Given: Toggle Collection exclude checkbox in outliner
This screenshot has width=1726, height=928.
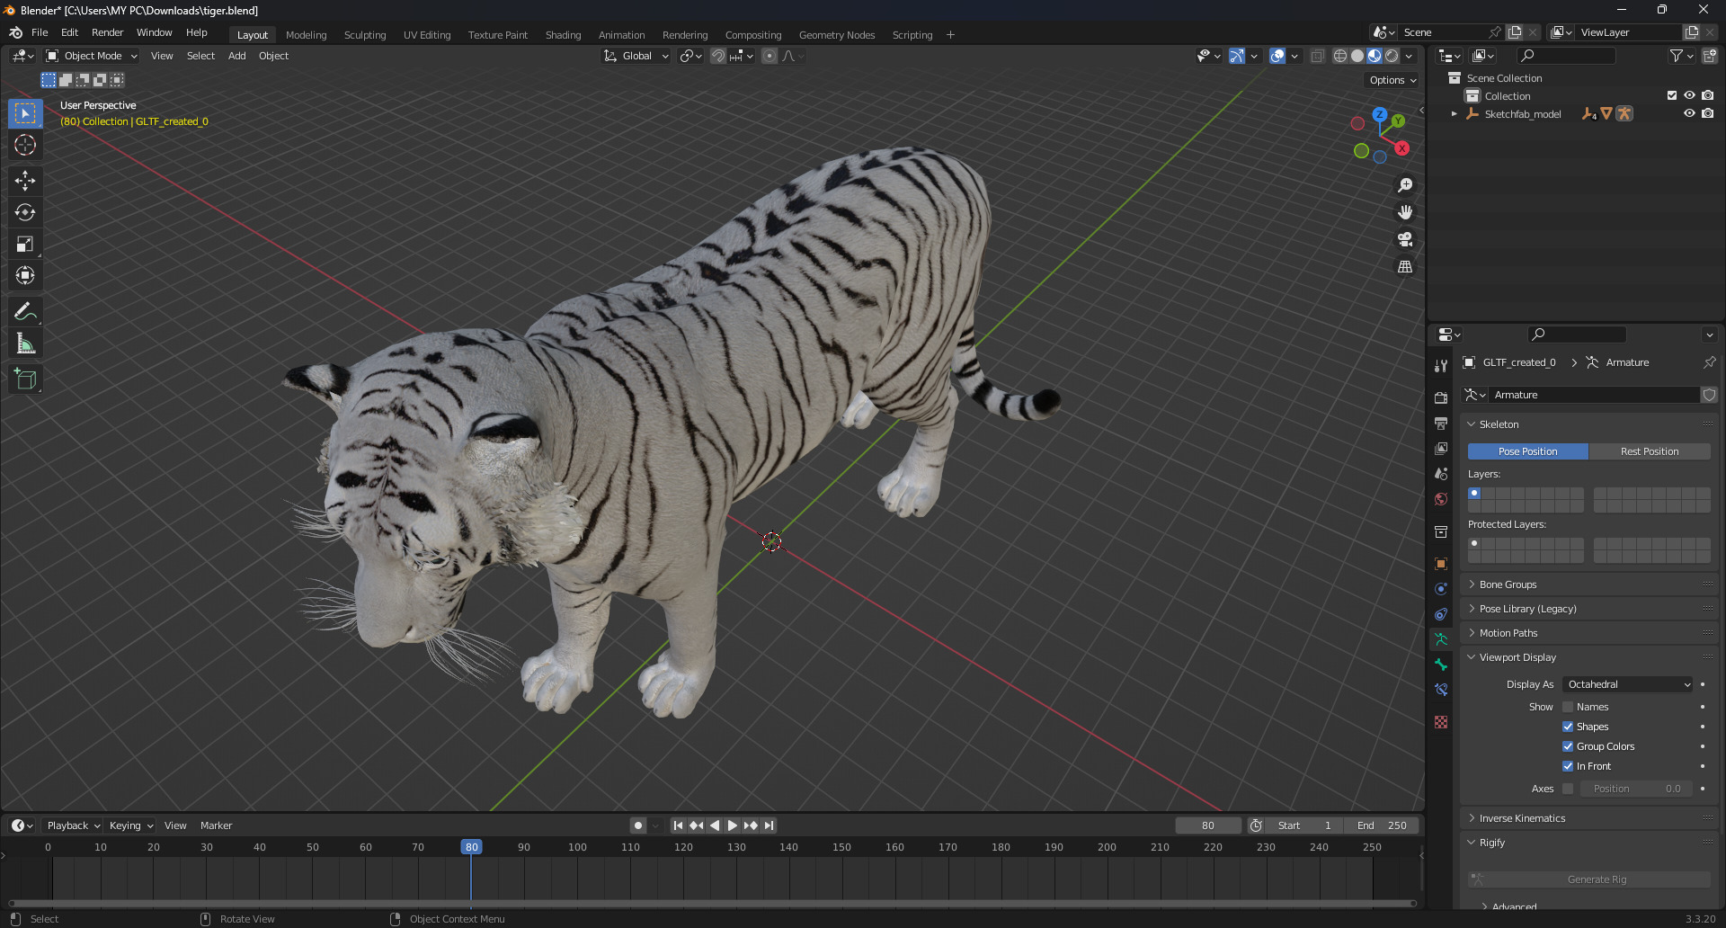Looking at the screenshot, I should (1672, 95).
